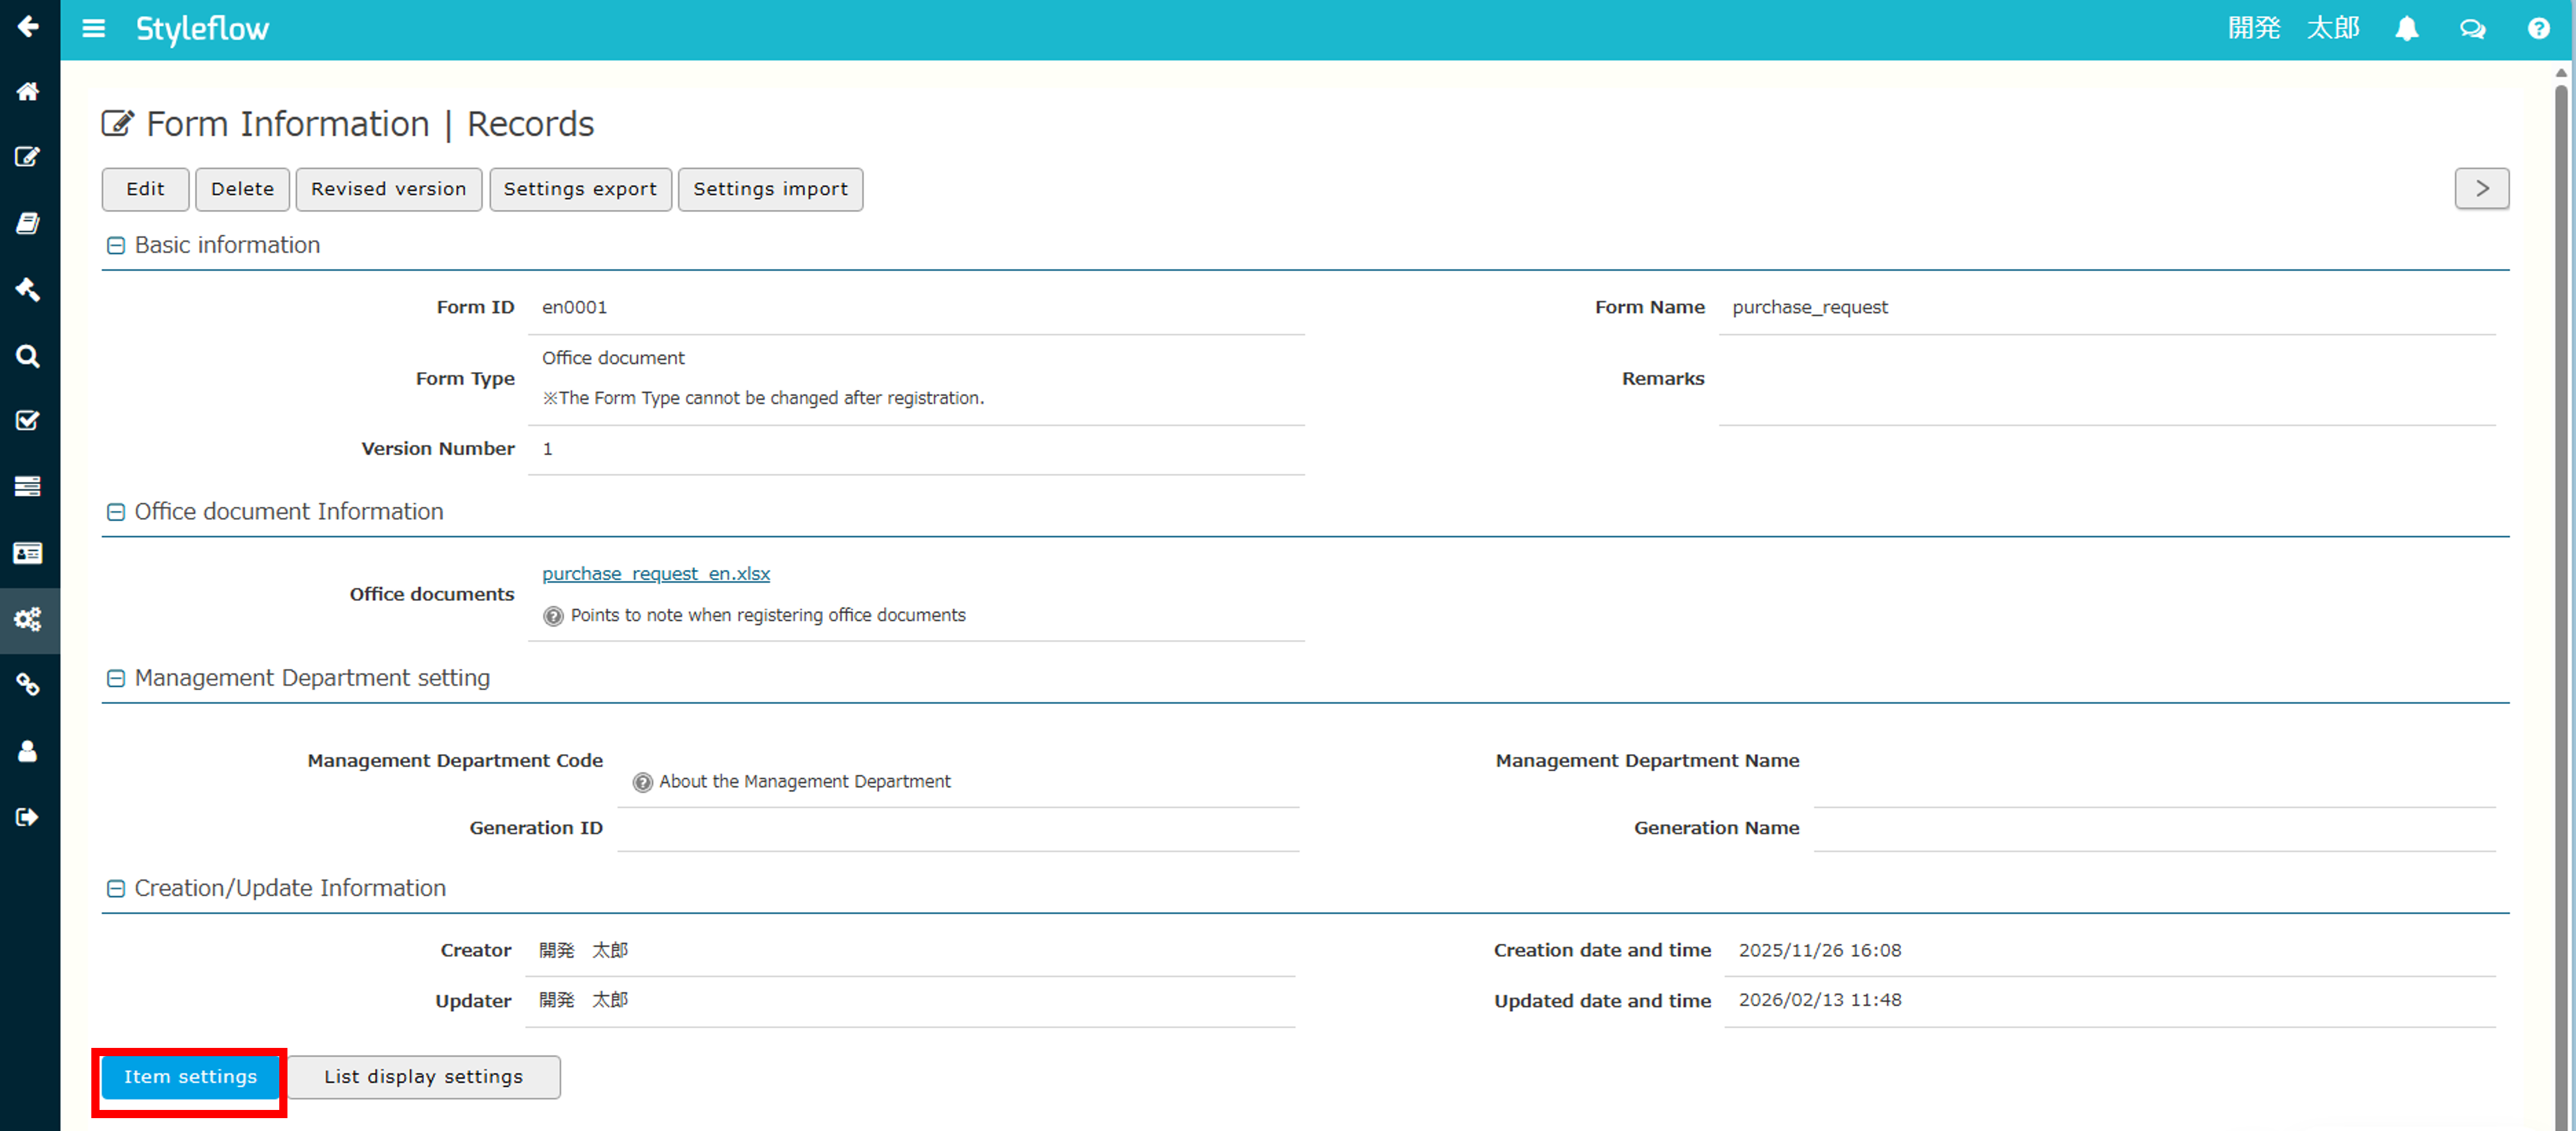
Task: Open Points to note when registering office documents
Action: (x=768, y=616)
